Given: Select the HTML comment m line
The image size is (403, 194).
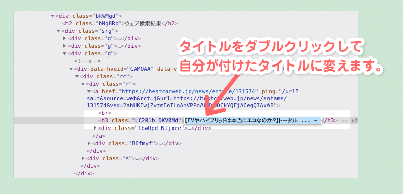Looking at the screenshot, I should (x=87, y=61).
